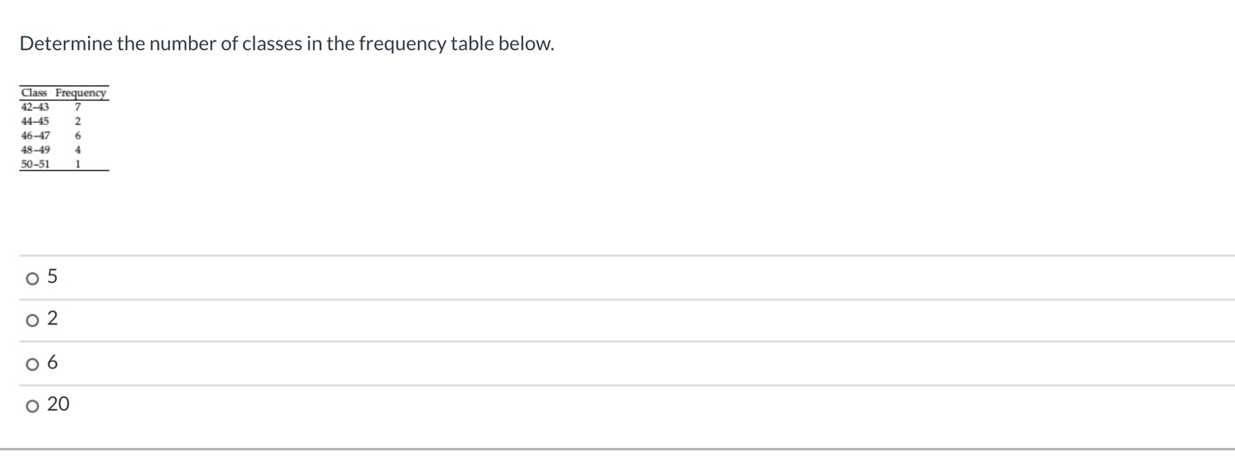Click the 50–51 class cell
The height and width of the screenshot is (466, 1235).
coord(35,164)
